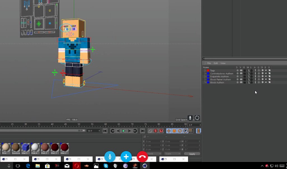Viewport: 287px width, 169px height.
Task: Toggle rotation keyframe recording icon
Action: 180,131
